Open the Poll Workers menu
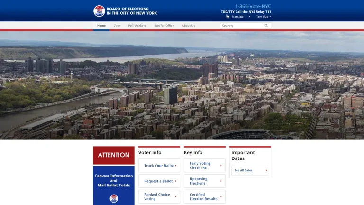Screen dimensions: 364x205 tap(137, 26)
